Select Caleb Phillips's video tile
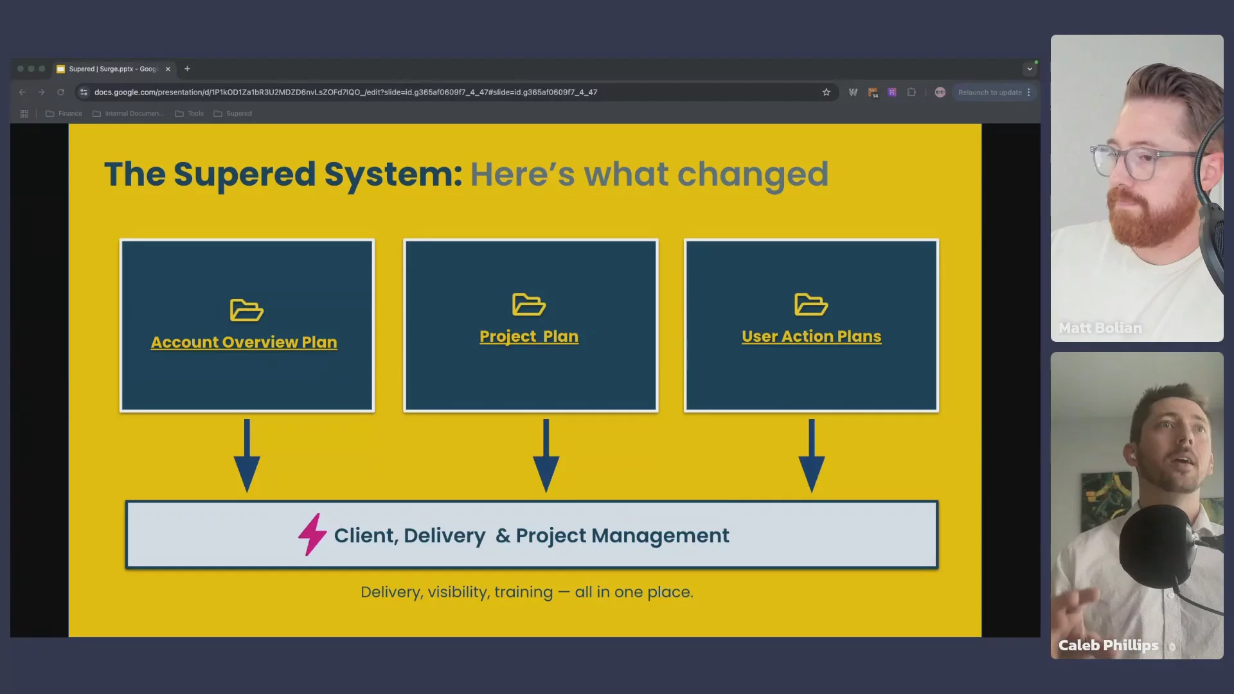1234x694 pixels. [x=1137, y=506]
